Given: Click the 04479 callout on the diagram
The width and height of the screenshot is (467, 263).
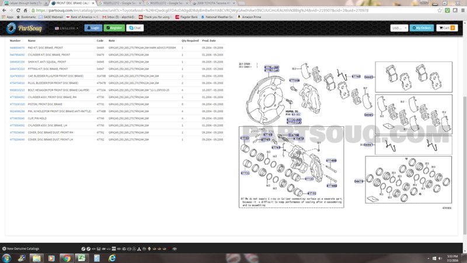Looking at the screenshot, I should click(359, 181).
